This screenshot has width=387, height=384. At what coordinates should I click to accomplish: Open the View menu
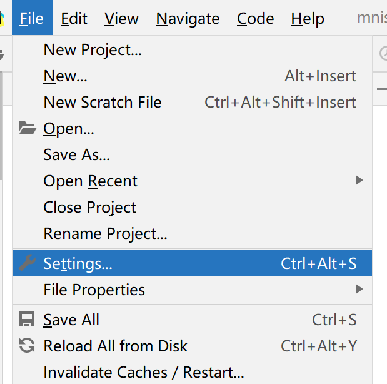pos(121,19)
